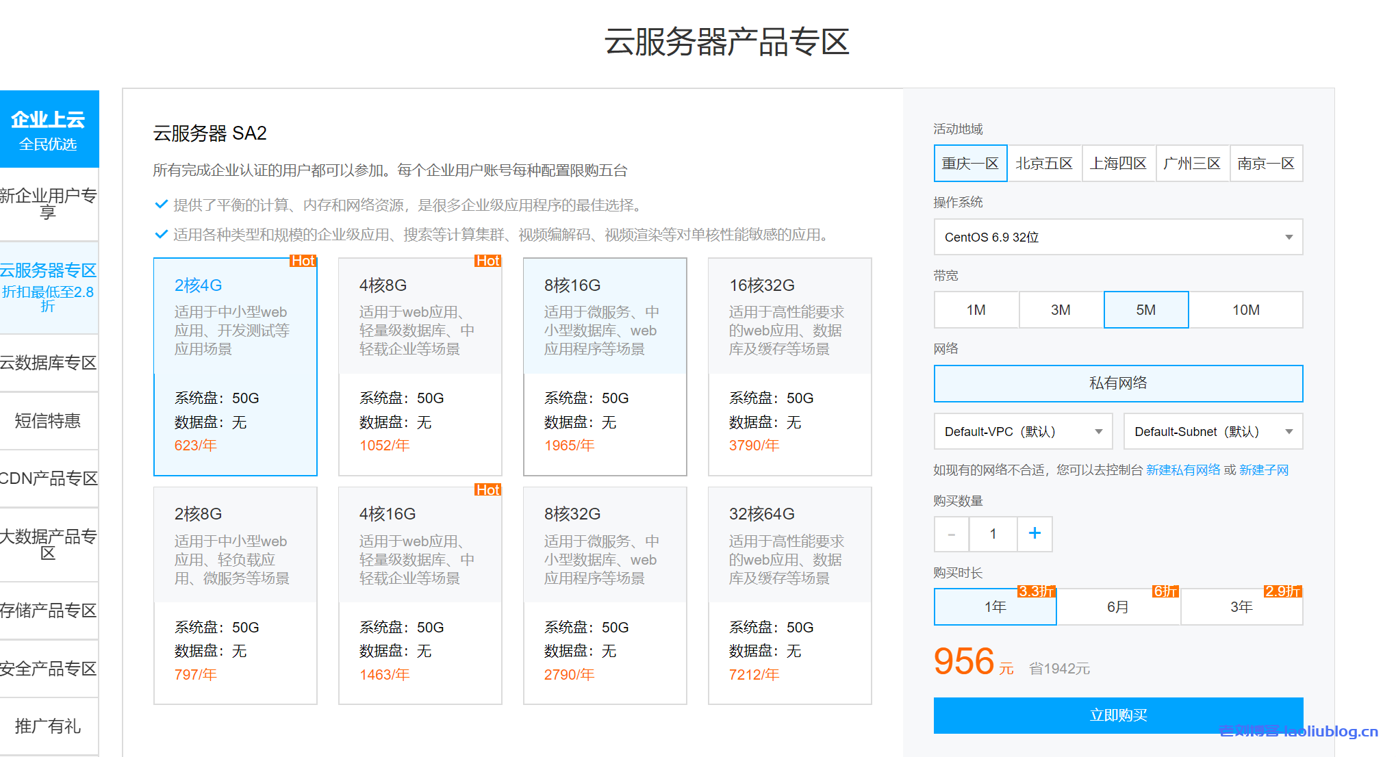Open the CentOS 6.9 operating system dropdown

coord(1117,237)
